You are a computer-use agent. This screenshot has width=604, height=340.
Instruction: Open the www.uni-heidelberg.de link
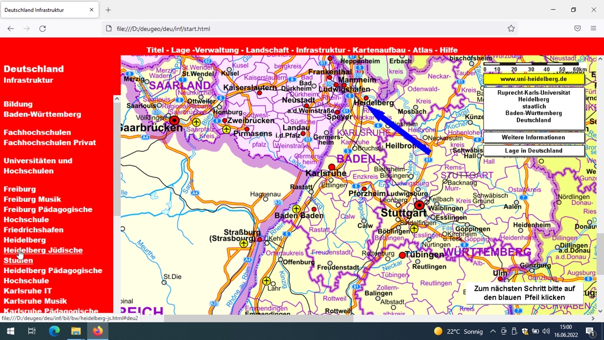tap(533, 79)
